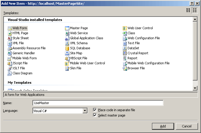Pick the XML File template icon
This screenshot has width=201, height=133.
click(10, 43)
